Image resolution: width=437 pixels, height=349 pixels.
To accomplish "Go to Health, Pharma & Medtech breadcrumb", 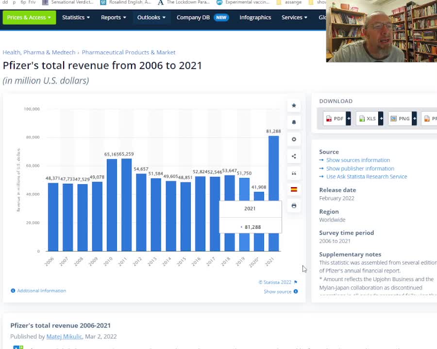I will [39, 52].
